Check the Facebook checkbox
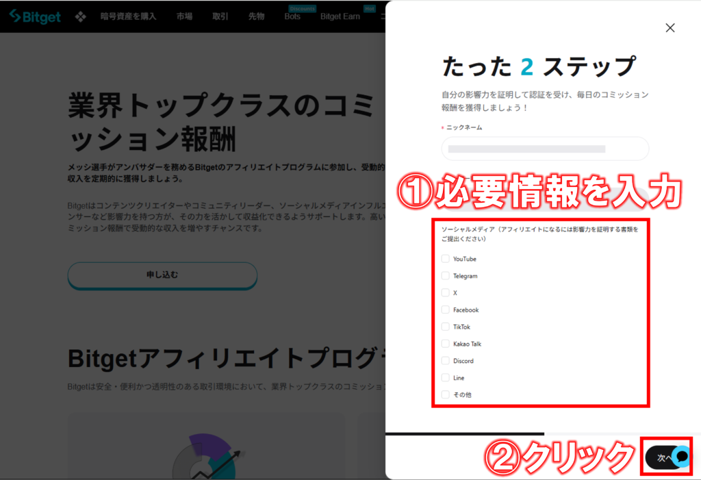Image resolution: width=701 pixels, height=480 pixels. pyautogui.click(x=445, y=310)
